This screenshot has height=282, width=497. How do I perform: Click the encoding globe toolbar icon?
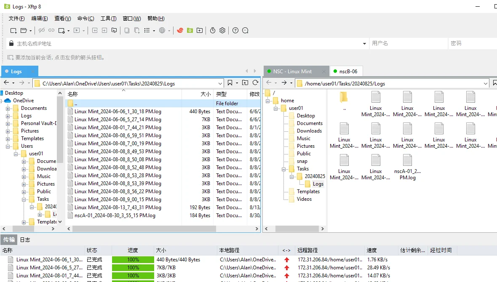[163, 30]
